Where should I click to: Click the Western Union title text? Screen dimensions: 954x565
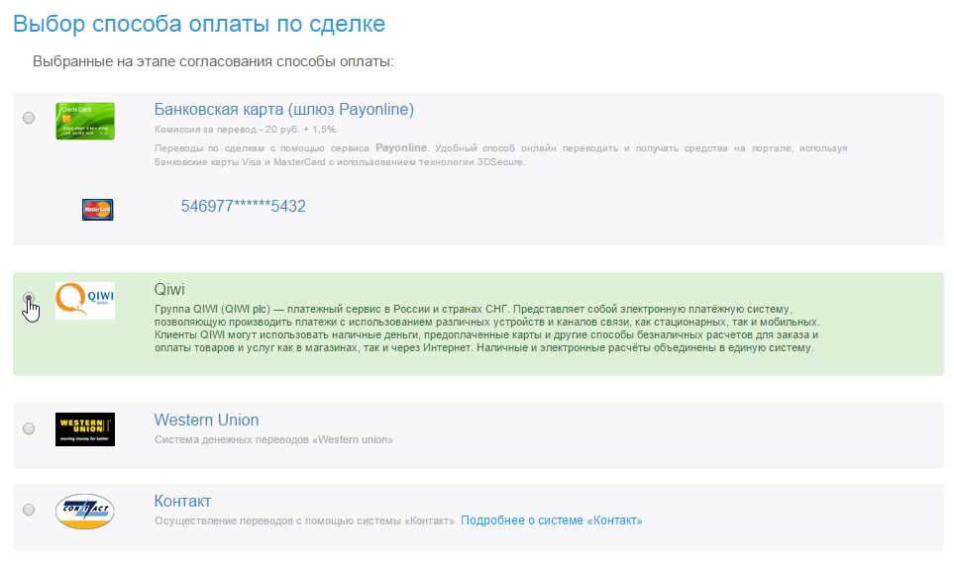pos(206,420)
